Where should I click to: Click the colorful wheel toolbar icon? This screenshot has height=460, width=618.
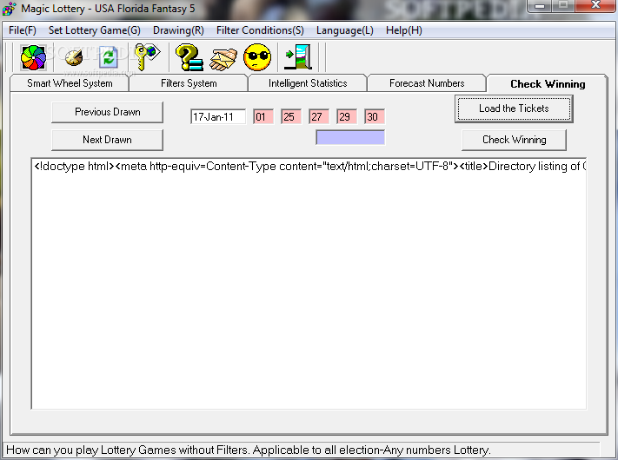34,57
